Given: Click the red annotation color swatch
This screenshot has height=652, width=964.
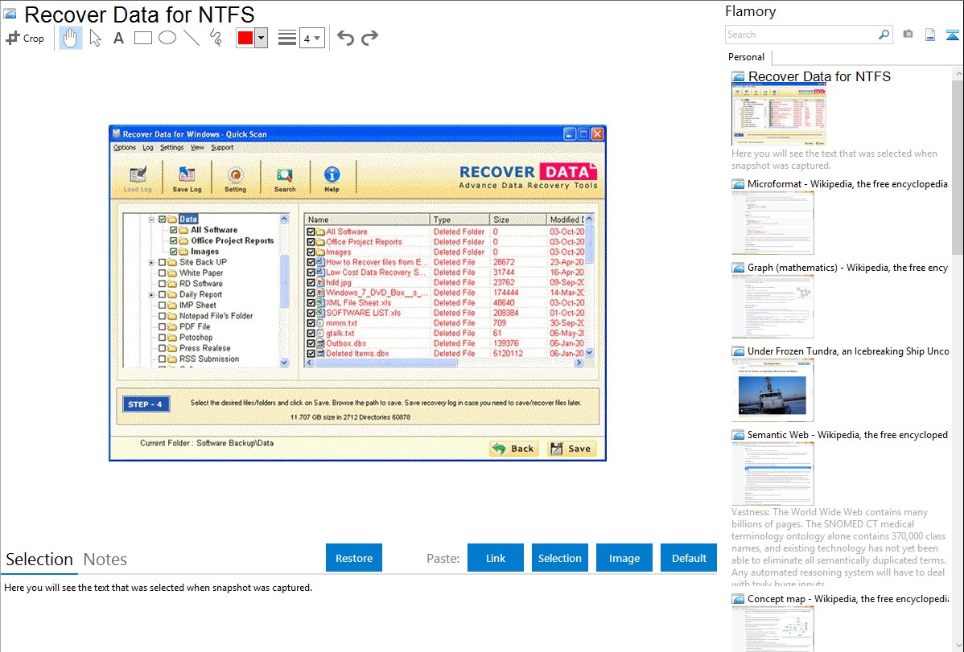Looking at the screenshot, I should click(x=245, y=38).
